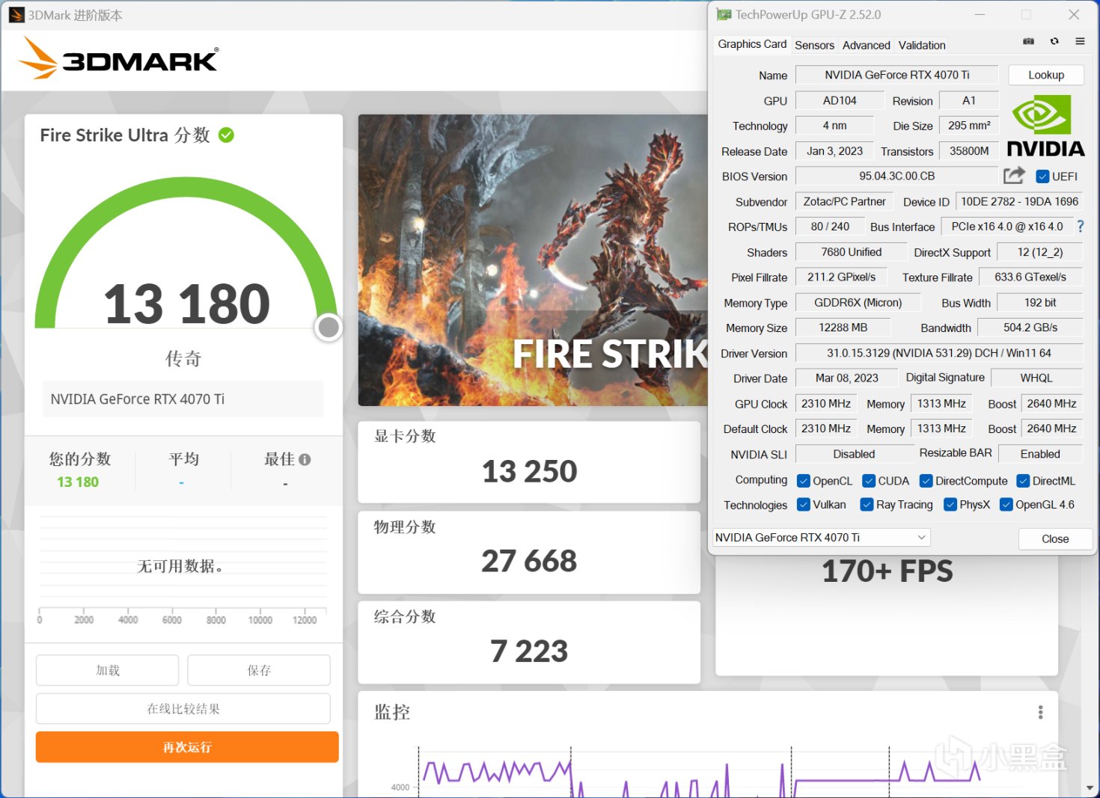The height and width of the screenshot is (798, 1100).
Task: Click the Release Date field Jan 3, 2023
Action: tap(834, 151)
